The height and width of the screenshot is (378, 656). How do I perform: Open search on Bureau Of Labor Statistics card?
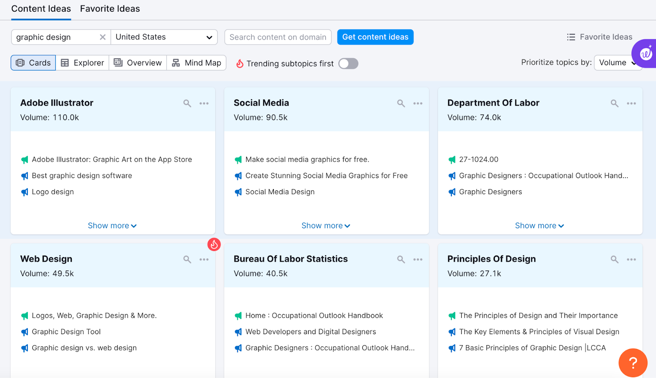pyautogui.click(x=401, y=259)
